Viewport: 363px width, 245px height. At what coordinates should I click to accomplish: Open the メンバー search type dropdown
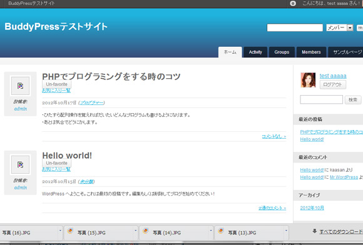tap(340, 27)
